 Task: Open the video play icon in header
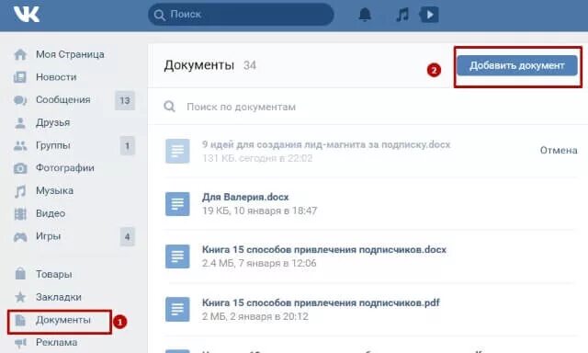tap(429, 15)
